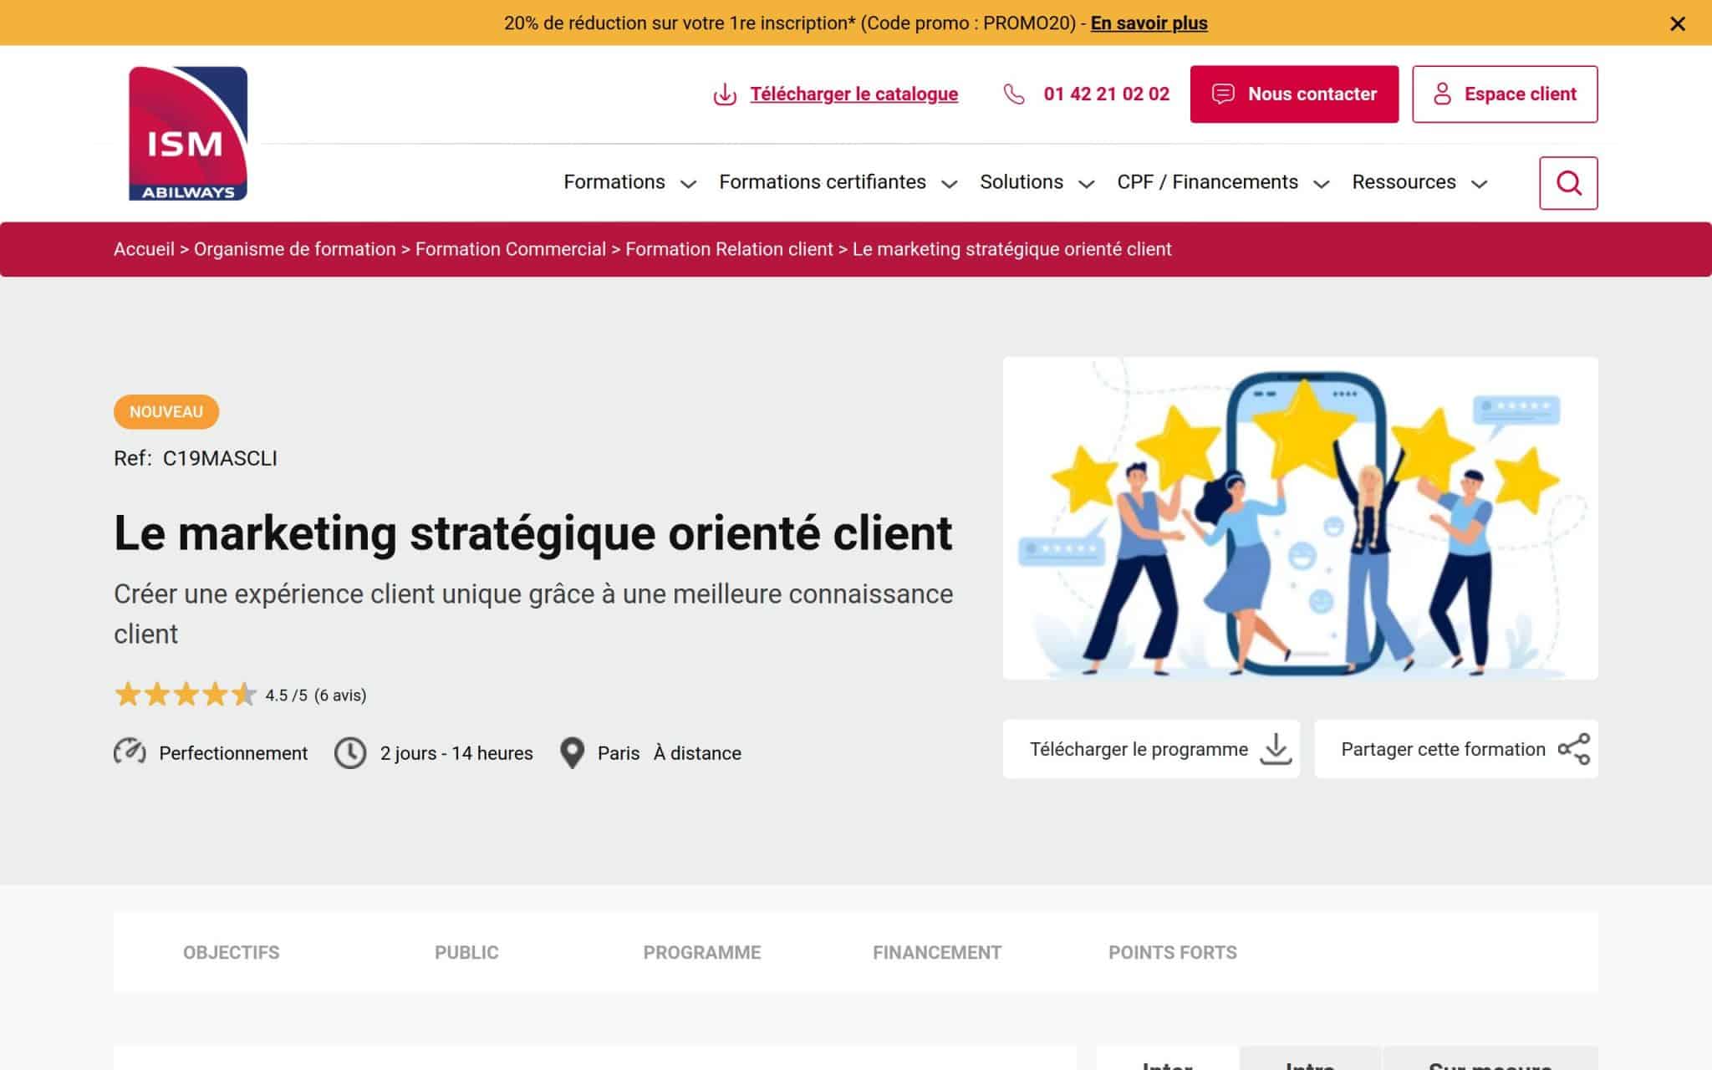
Task: Expand the Formations menu chevron
Action: click(x=688, y=185)
